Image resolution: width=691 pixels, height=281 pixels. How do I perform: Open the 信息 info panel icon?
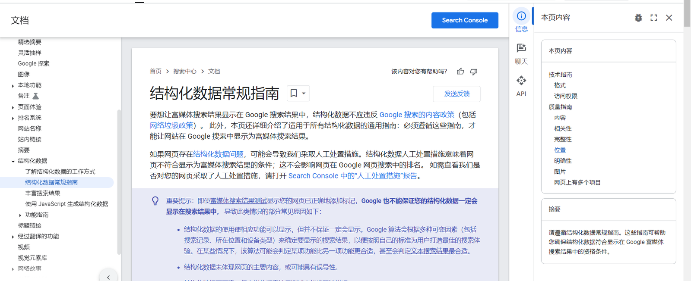[521, 16]
